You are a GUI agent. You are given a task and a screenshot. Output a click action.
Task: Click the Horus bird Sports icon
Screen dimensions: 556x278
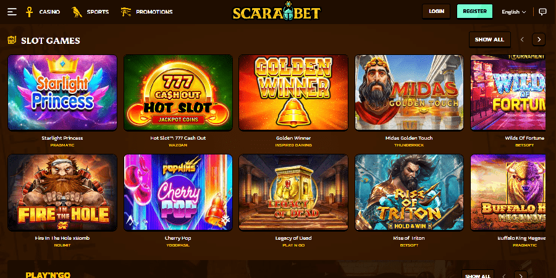77,12
